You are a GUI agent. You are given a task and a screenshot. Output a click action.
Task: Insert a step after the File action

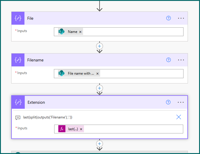(x=100, y=46)
